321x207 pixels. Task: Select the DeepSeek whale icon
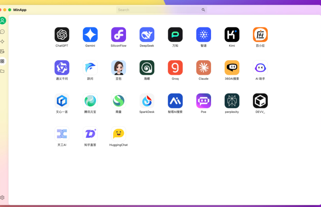147,34
